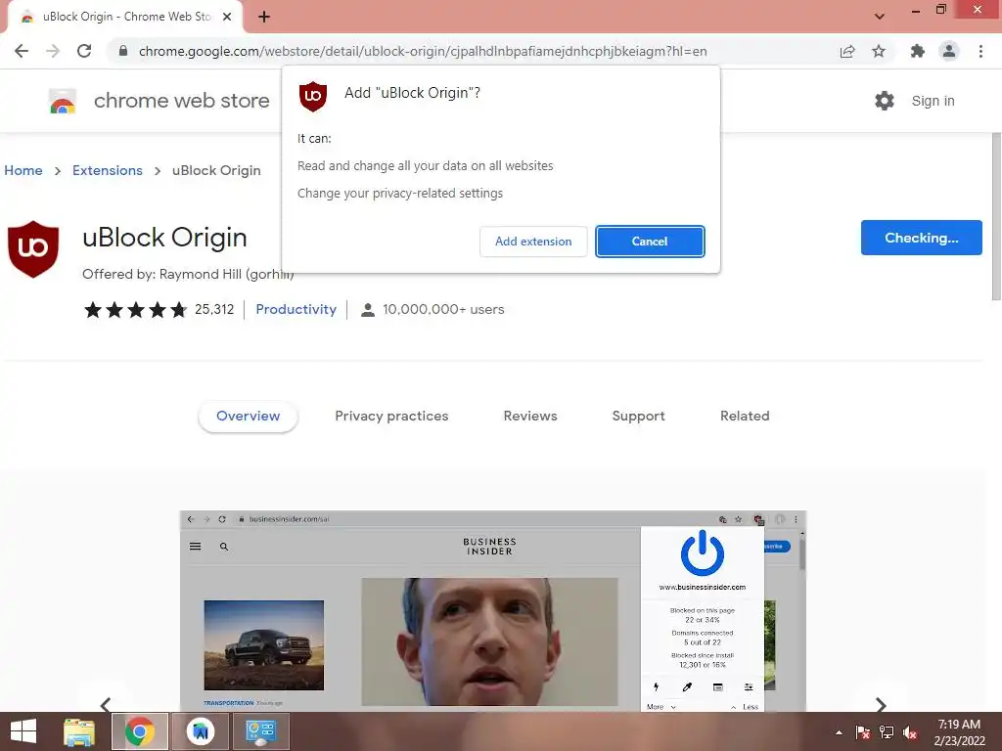
Task: Confirm with the Add extension button
Action: tap(533, 242)
